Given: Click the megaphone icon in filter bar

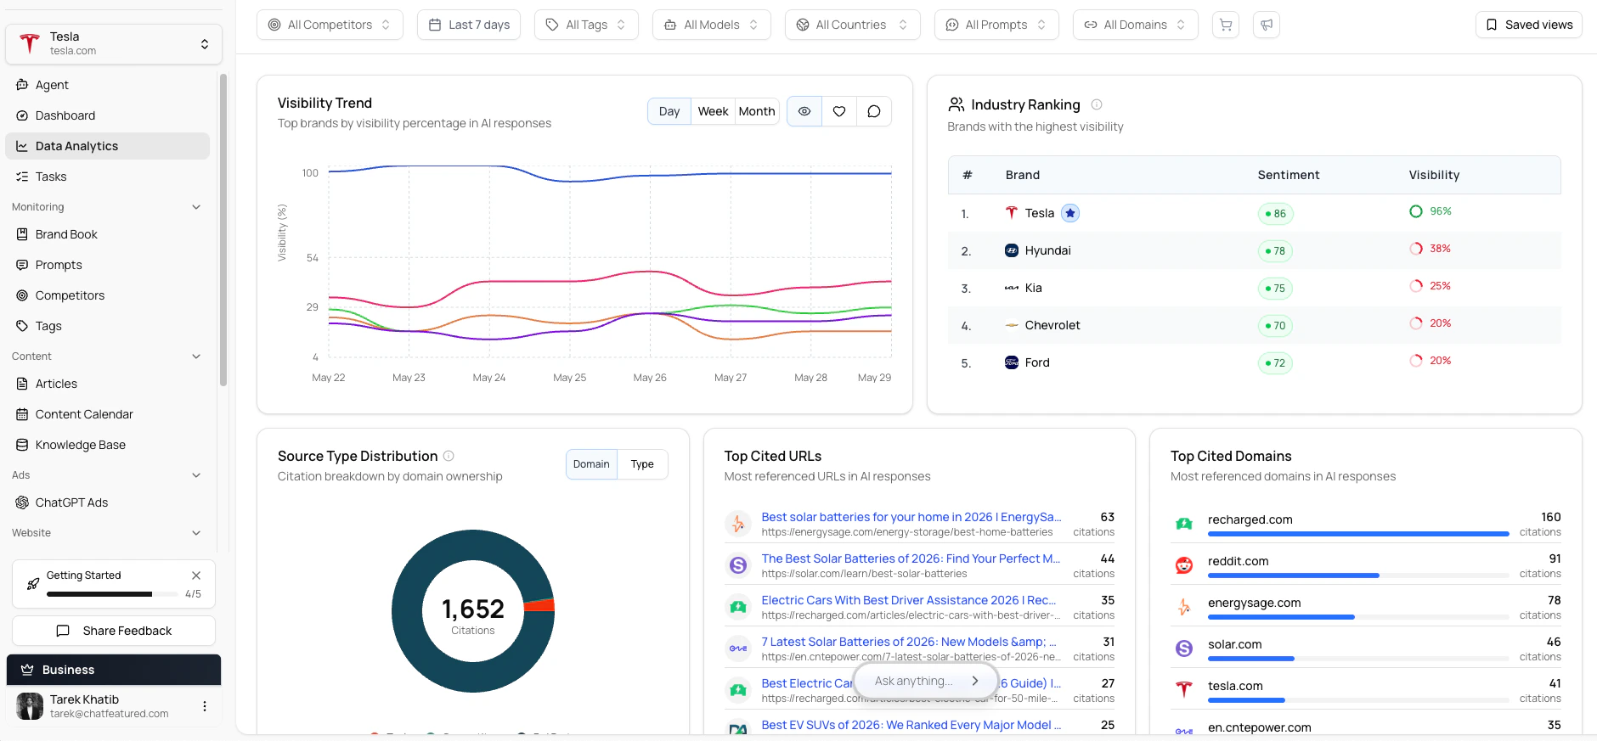Looking at the screenshot, I should click(1267, 25).
